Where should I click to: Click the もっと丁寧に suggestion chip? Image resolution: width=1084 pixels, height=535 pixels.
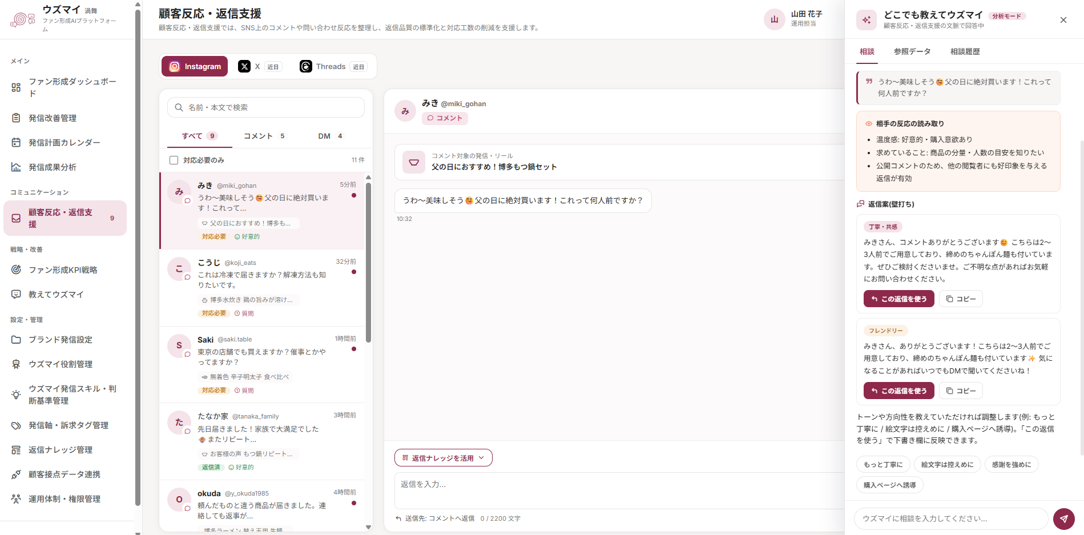pos(883,465)
